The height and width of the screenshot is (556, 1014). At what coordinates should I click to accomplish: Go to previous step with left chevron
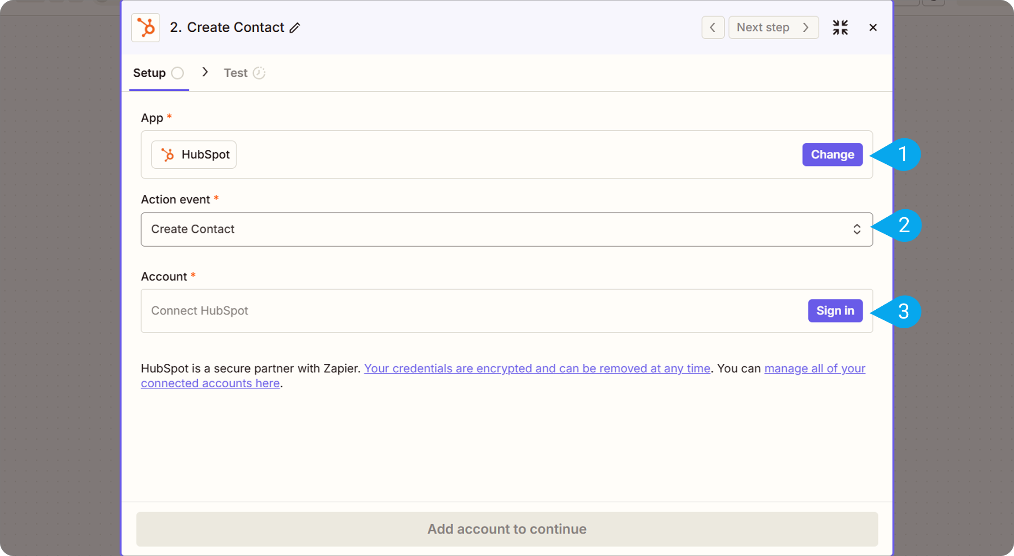coord(713,28)
